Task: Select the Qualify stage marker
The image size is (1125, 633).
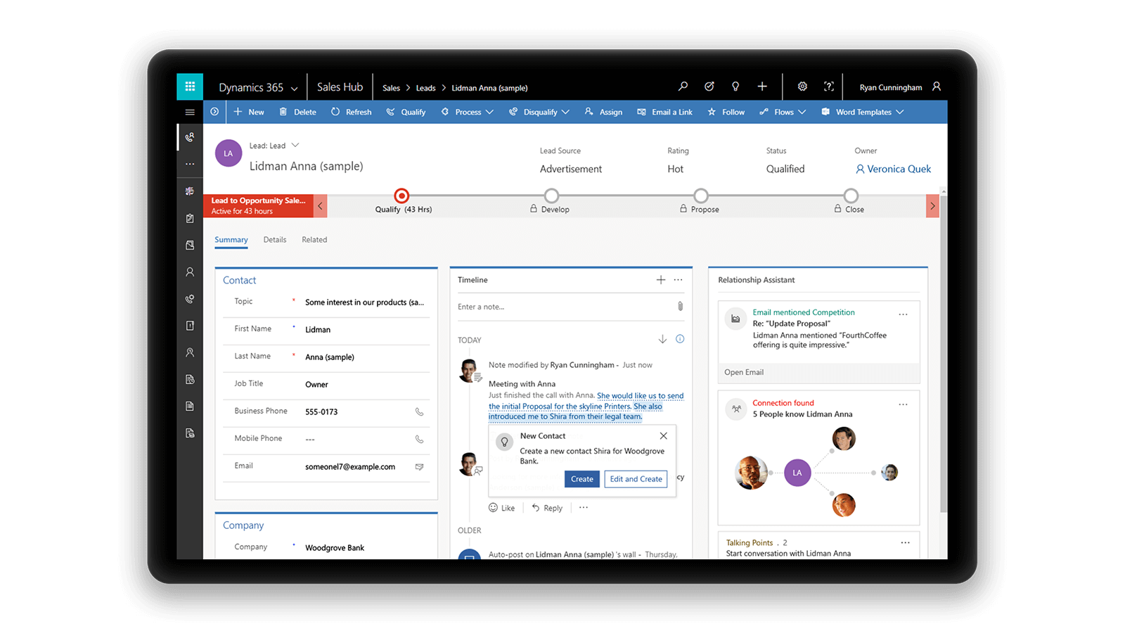Action: coord(401,196)
